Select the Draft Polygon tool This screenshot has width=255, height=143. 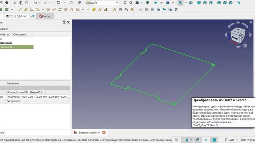[x=66, y=10]
